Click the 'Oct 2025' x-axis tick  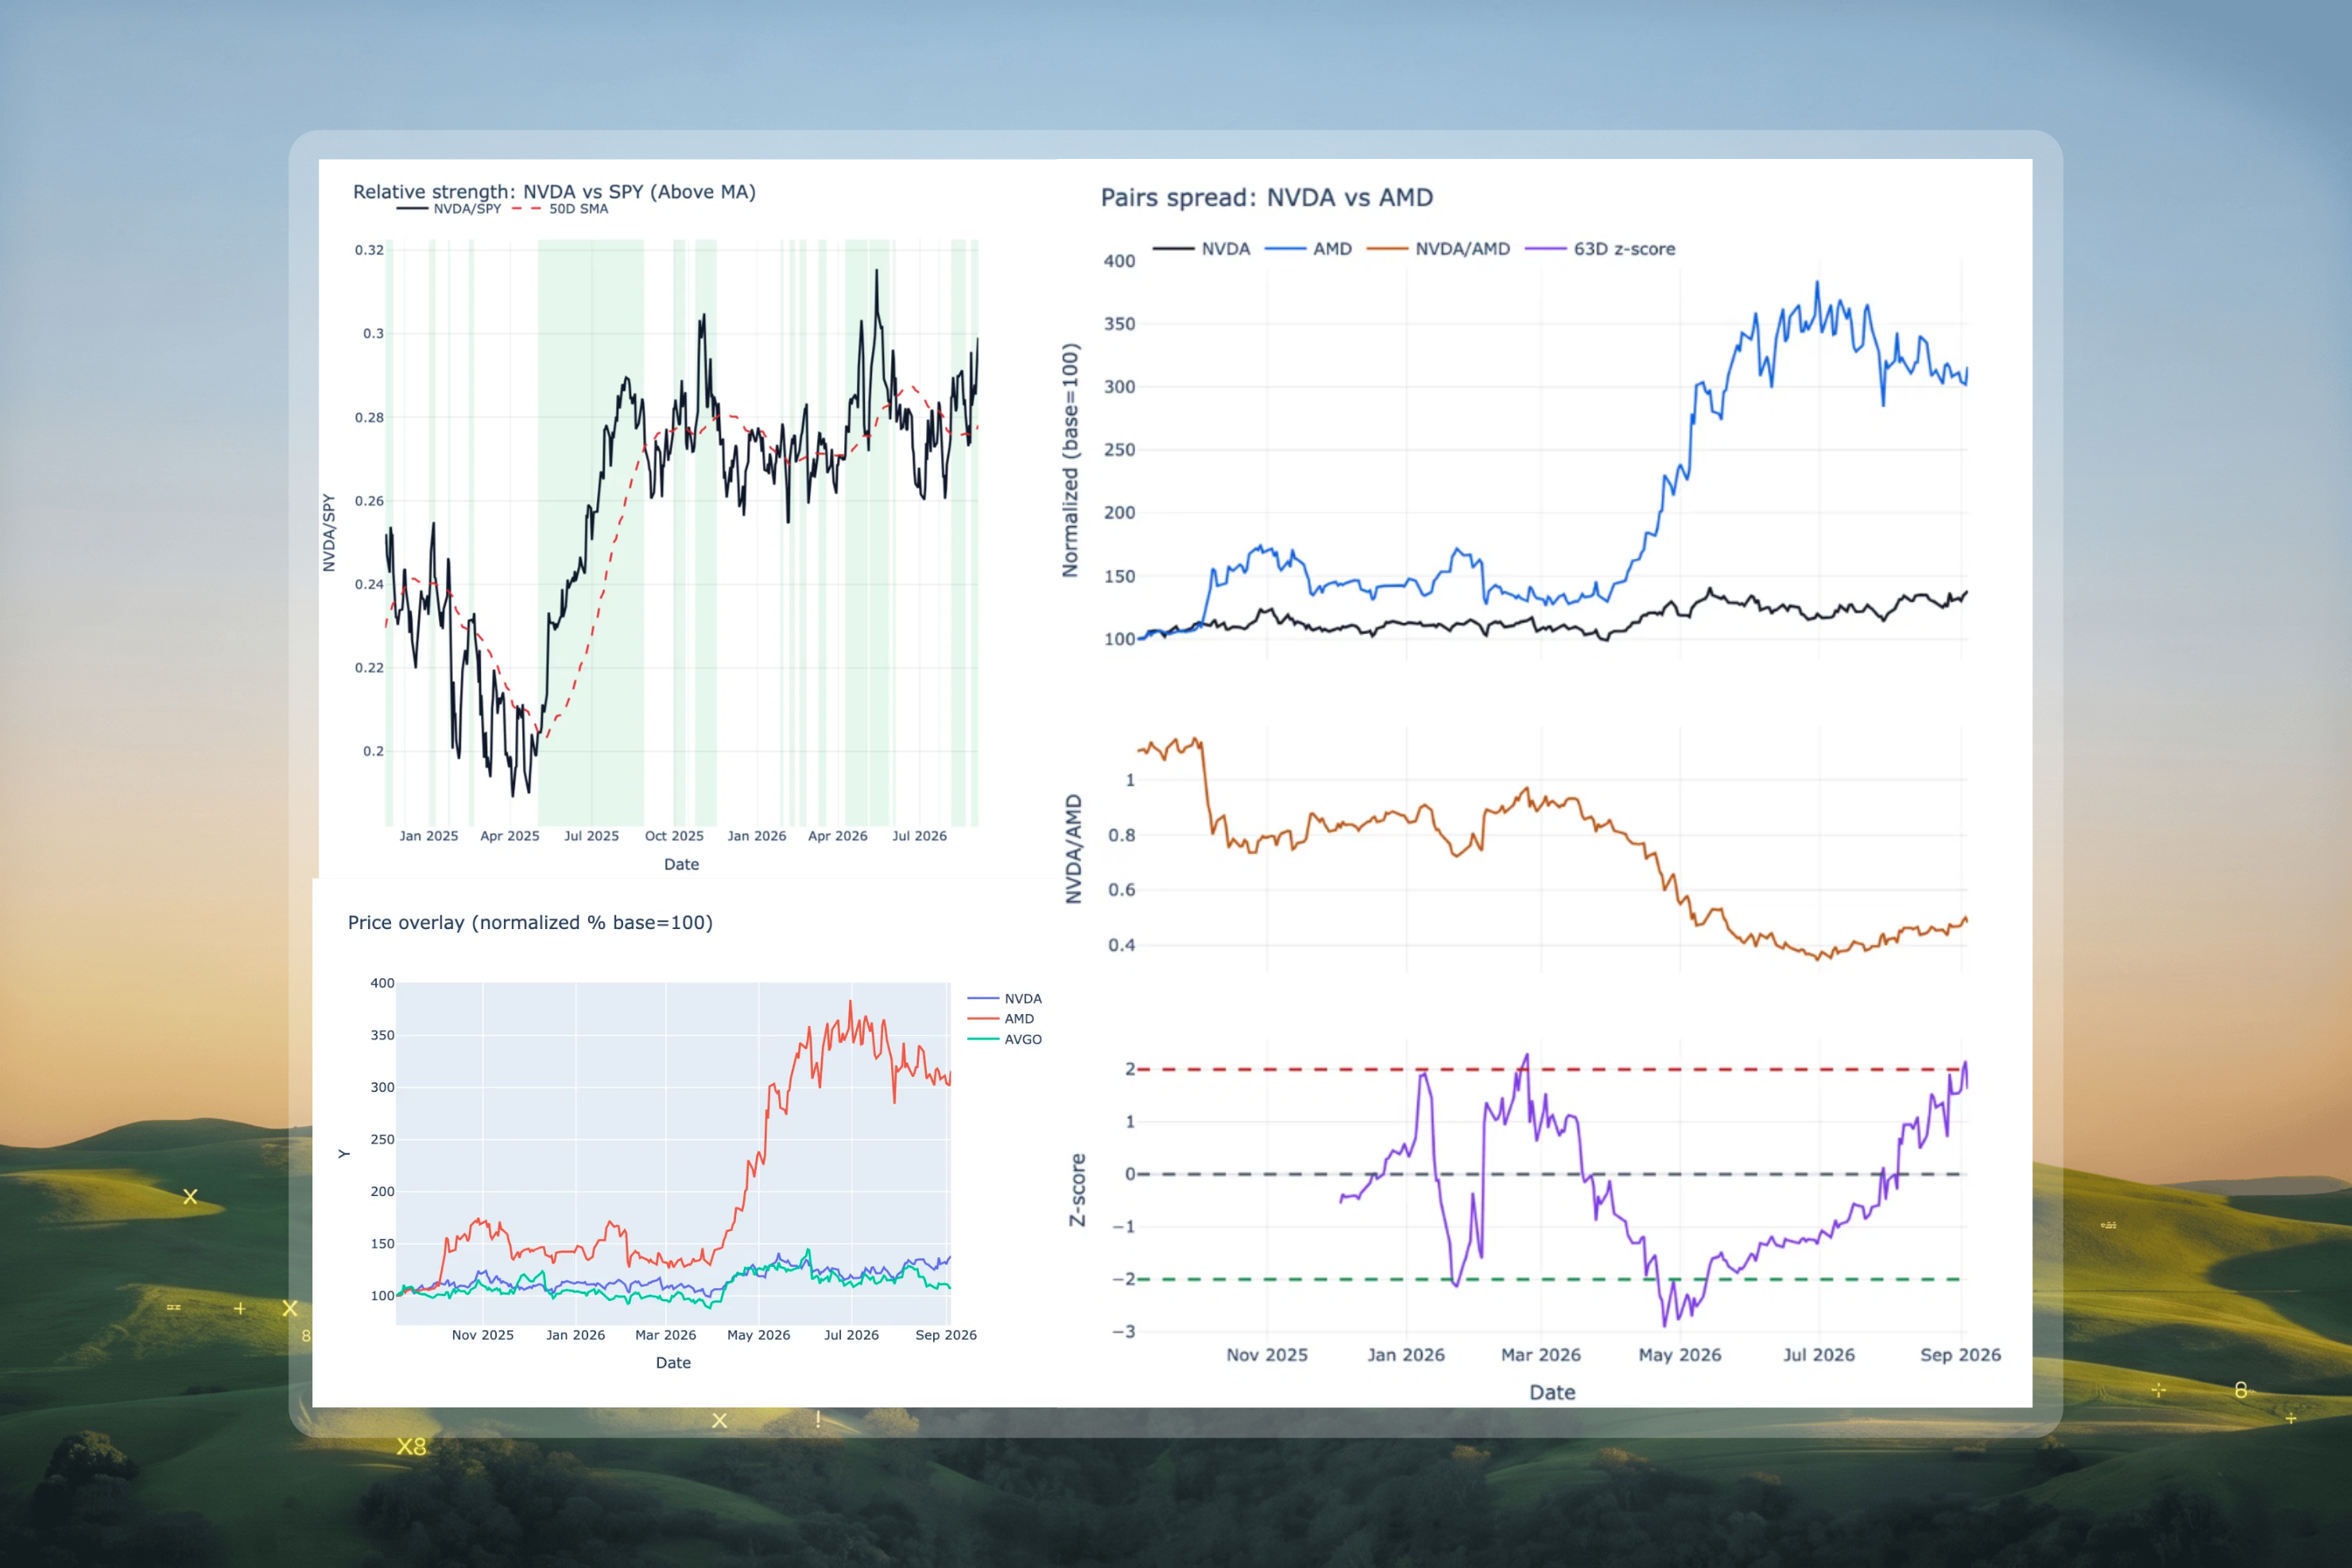(674, 836)
